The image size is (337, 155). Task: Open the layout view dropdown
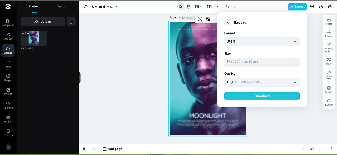pos(199,7)
